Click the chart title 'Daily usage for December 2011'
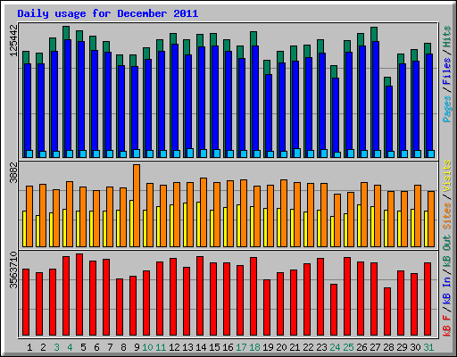Image resolution: width=457 pixels, height=357 pixels. point(108,13)
